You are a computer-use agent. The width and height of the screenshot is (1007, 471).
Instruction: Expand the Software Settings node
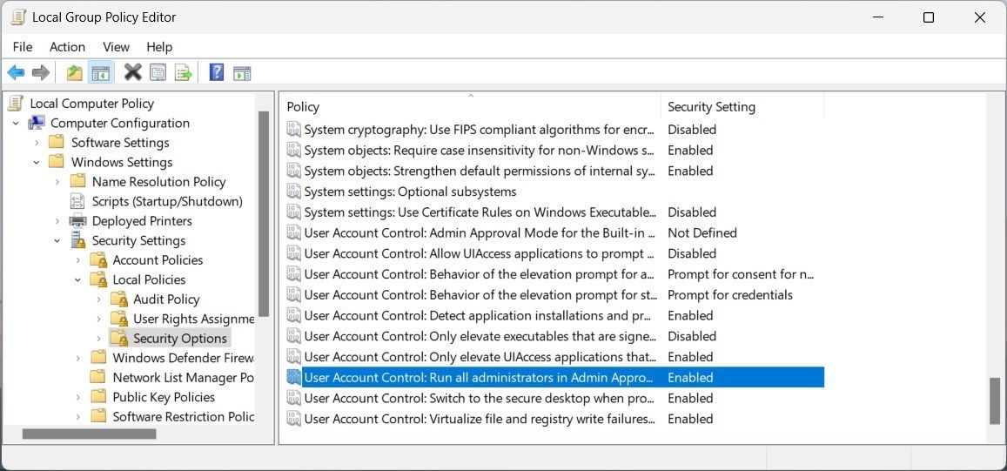[37, 143]
